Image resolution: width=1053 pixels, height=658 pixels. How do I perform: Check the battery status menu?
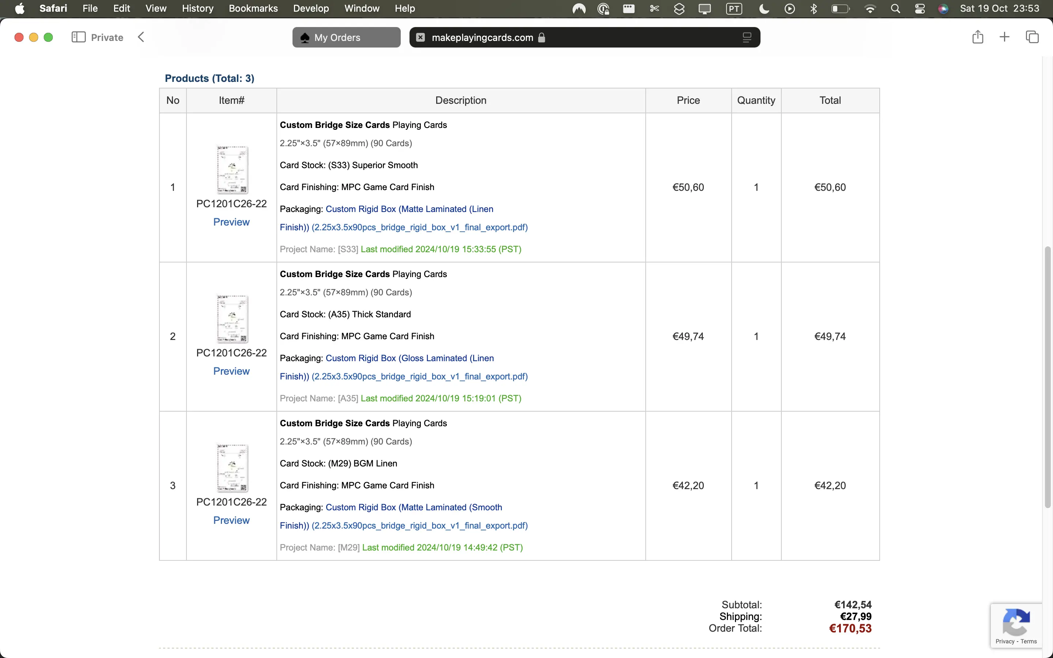click(x=840, y=8)
